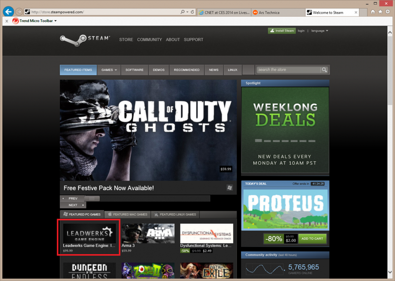Expand the Trend Micro Toolbar dropdown
Image resolution: width=395 pixels, height=281 pixels.
[55, 21]
